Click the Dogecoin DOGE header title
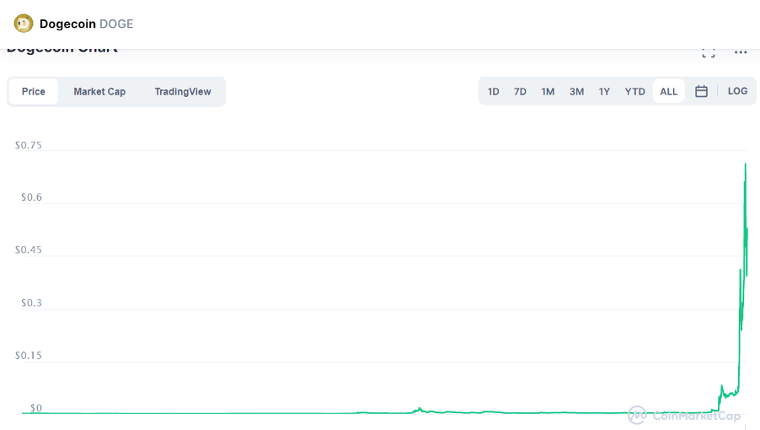The image size is (760, 430). point(86,24)
